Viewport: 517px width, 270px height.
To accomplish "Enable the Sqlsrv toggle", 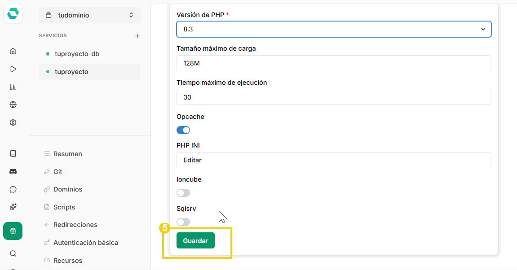I will point(183,222).
